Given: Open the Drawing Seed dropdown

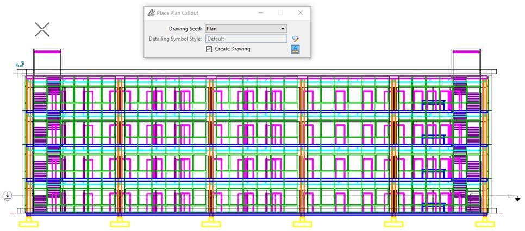Looking at the screenshot, I should 246,29.
